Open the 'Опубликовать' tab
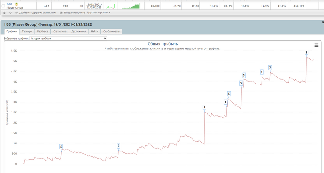Viewport: 324px width, 173px height. [x=112, y=31]
